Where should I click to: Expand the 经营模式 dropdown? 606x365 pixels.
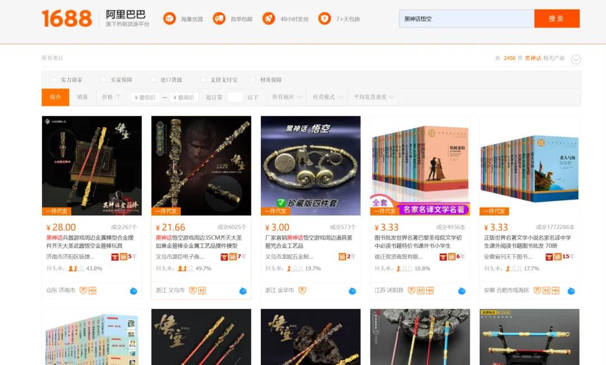328,97
